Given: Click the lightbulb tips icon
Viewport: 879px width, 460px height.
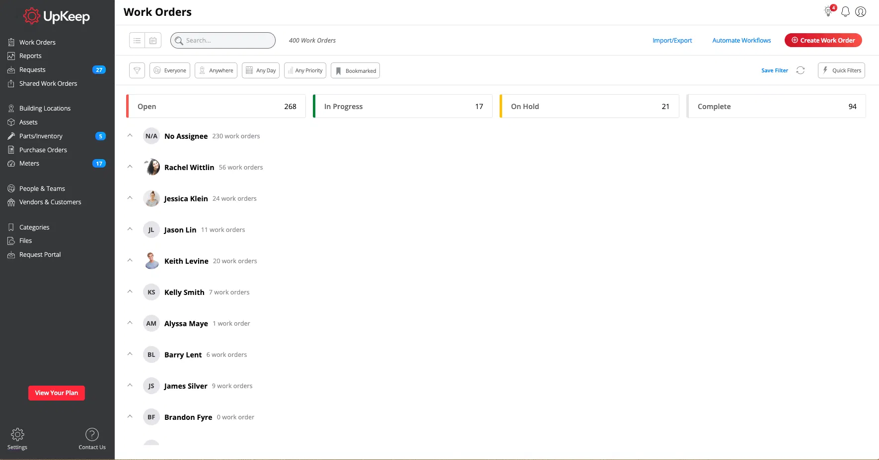Looking at the screenshot, I should [829, 11].
